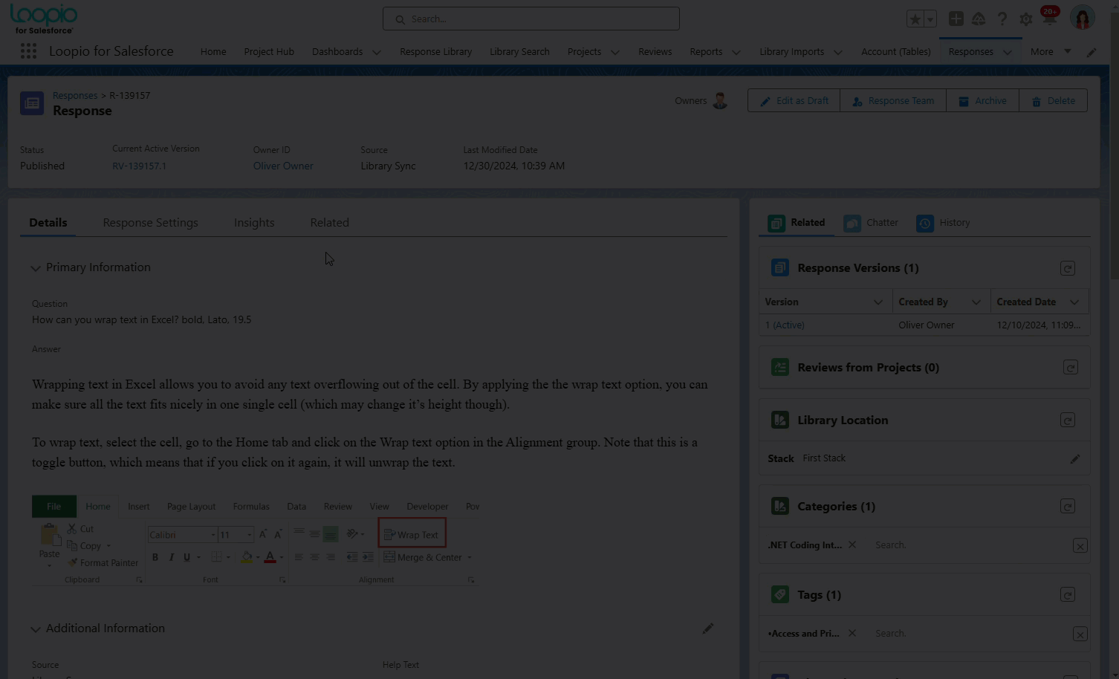Edit the Stack pencil icon
The width and height of the screenshot is (1119, 679).
(x=1075, y=458)
